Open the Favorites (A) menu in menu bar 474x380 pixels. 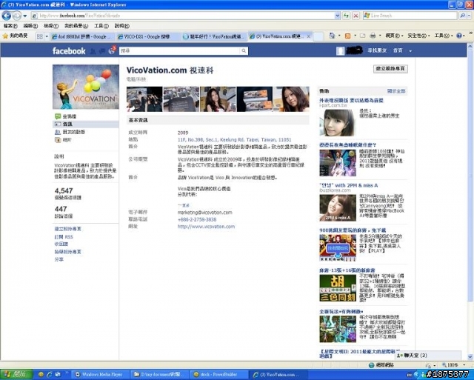click(76, 27)
